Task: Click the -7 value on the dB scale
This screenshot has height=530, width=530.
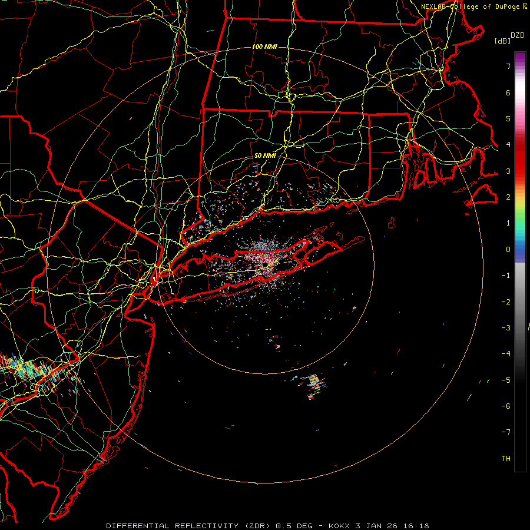Action: click(506, 432)
